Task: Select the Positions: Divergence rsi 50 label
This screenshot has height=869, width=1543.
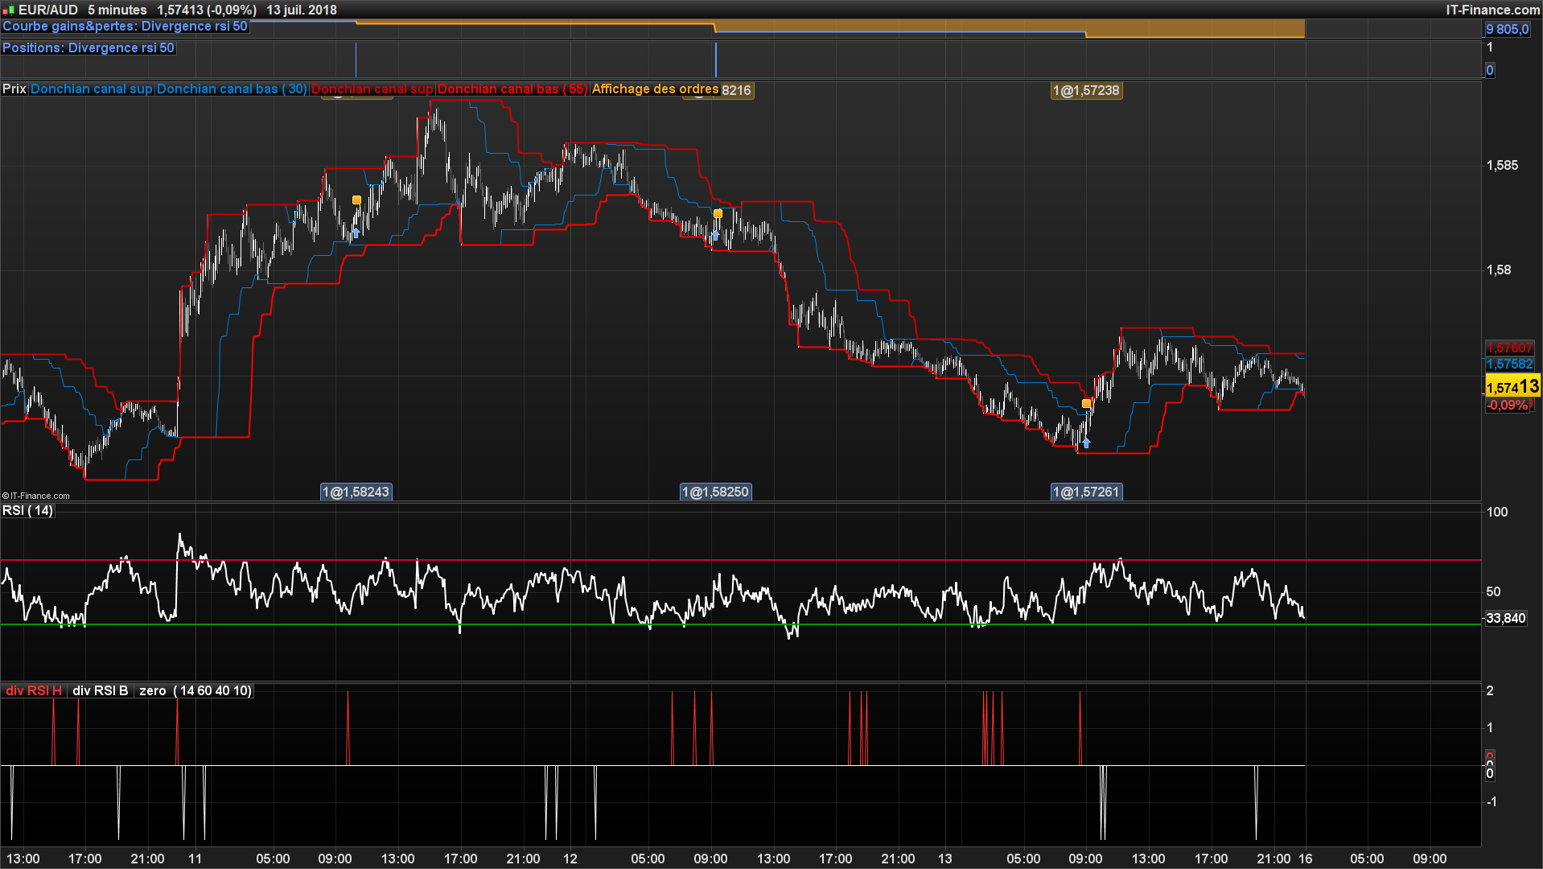Action: click(x=88, y=48)
